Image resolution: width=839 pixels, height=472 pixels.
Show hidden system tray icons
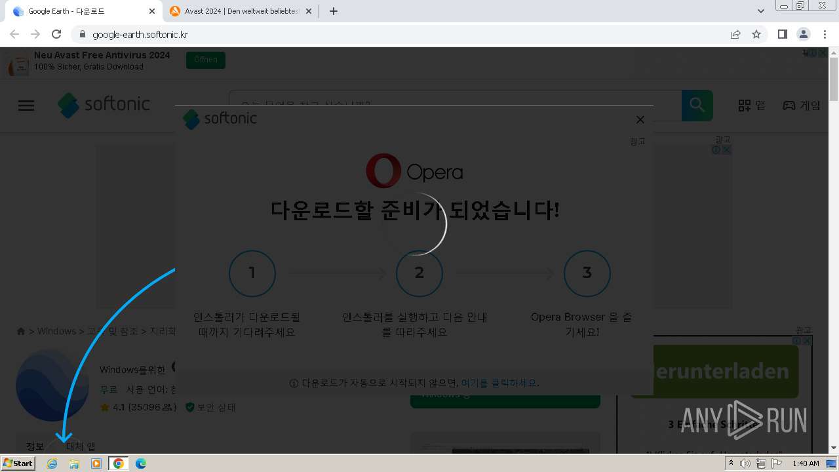(x=731, y=463)
